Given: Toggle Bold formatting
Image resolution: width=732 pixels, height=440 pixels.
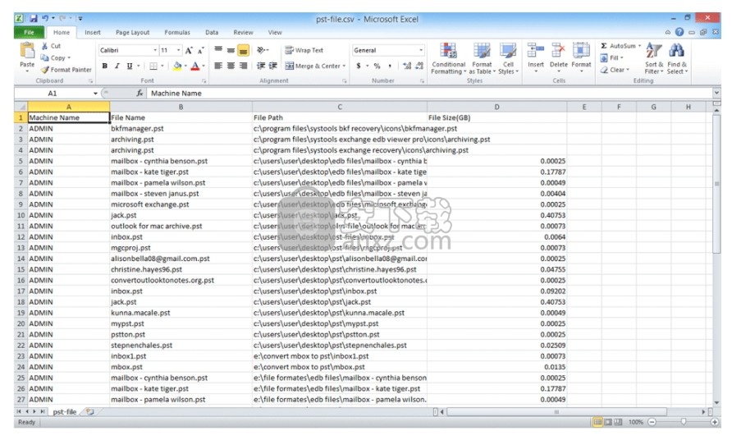Looking at the screenshot, I should (x=104, y=66).
